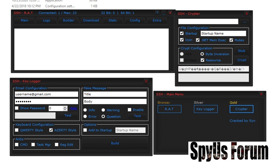273x165 pixels.
Task: Select the Error message type
Action: [x=85, y=117]
